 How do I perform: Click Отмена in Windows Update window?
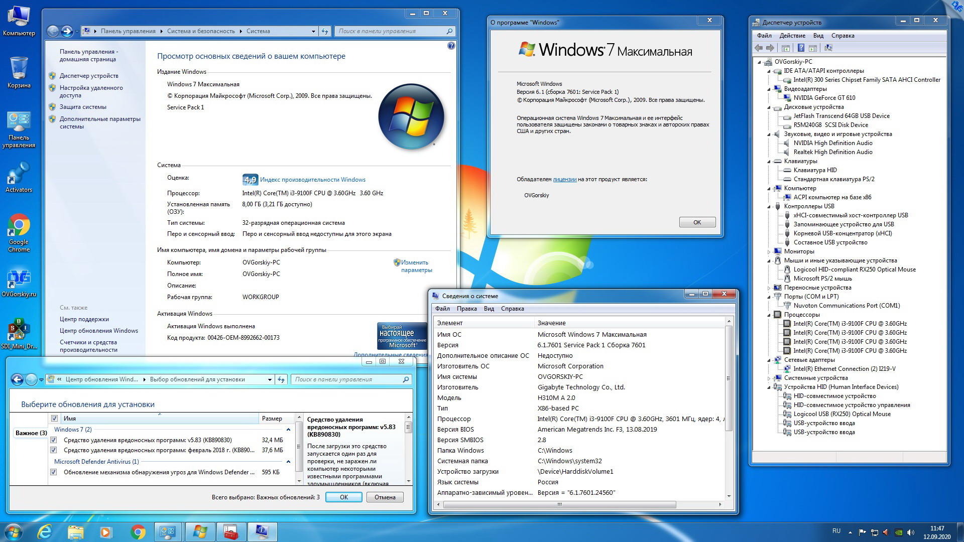(x=385, y=497)
